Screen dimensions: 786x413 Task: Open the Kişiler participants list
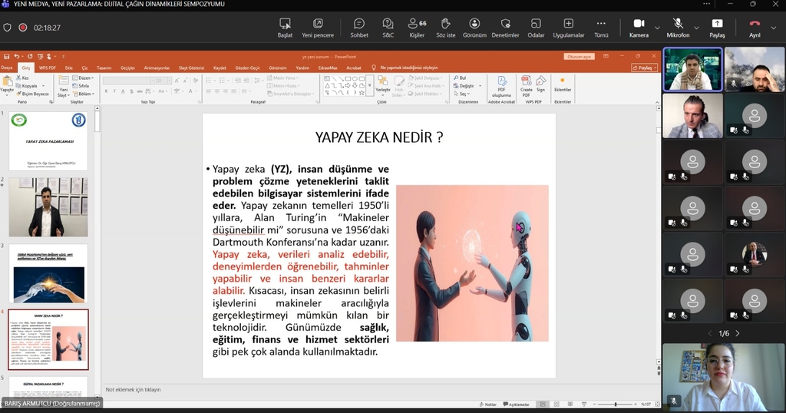click(x=417, y=28)
